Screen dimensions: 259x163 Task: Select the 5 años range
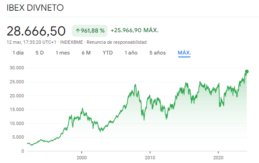[x=158, y=53]
